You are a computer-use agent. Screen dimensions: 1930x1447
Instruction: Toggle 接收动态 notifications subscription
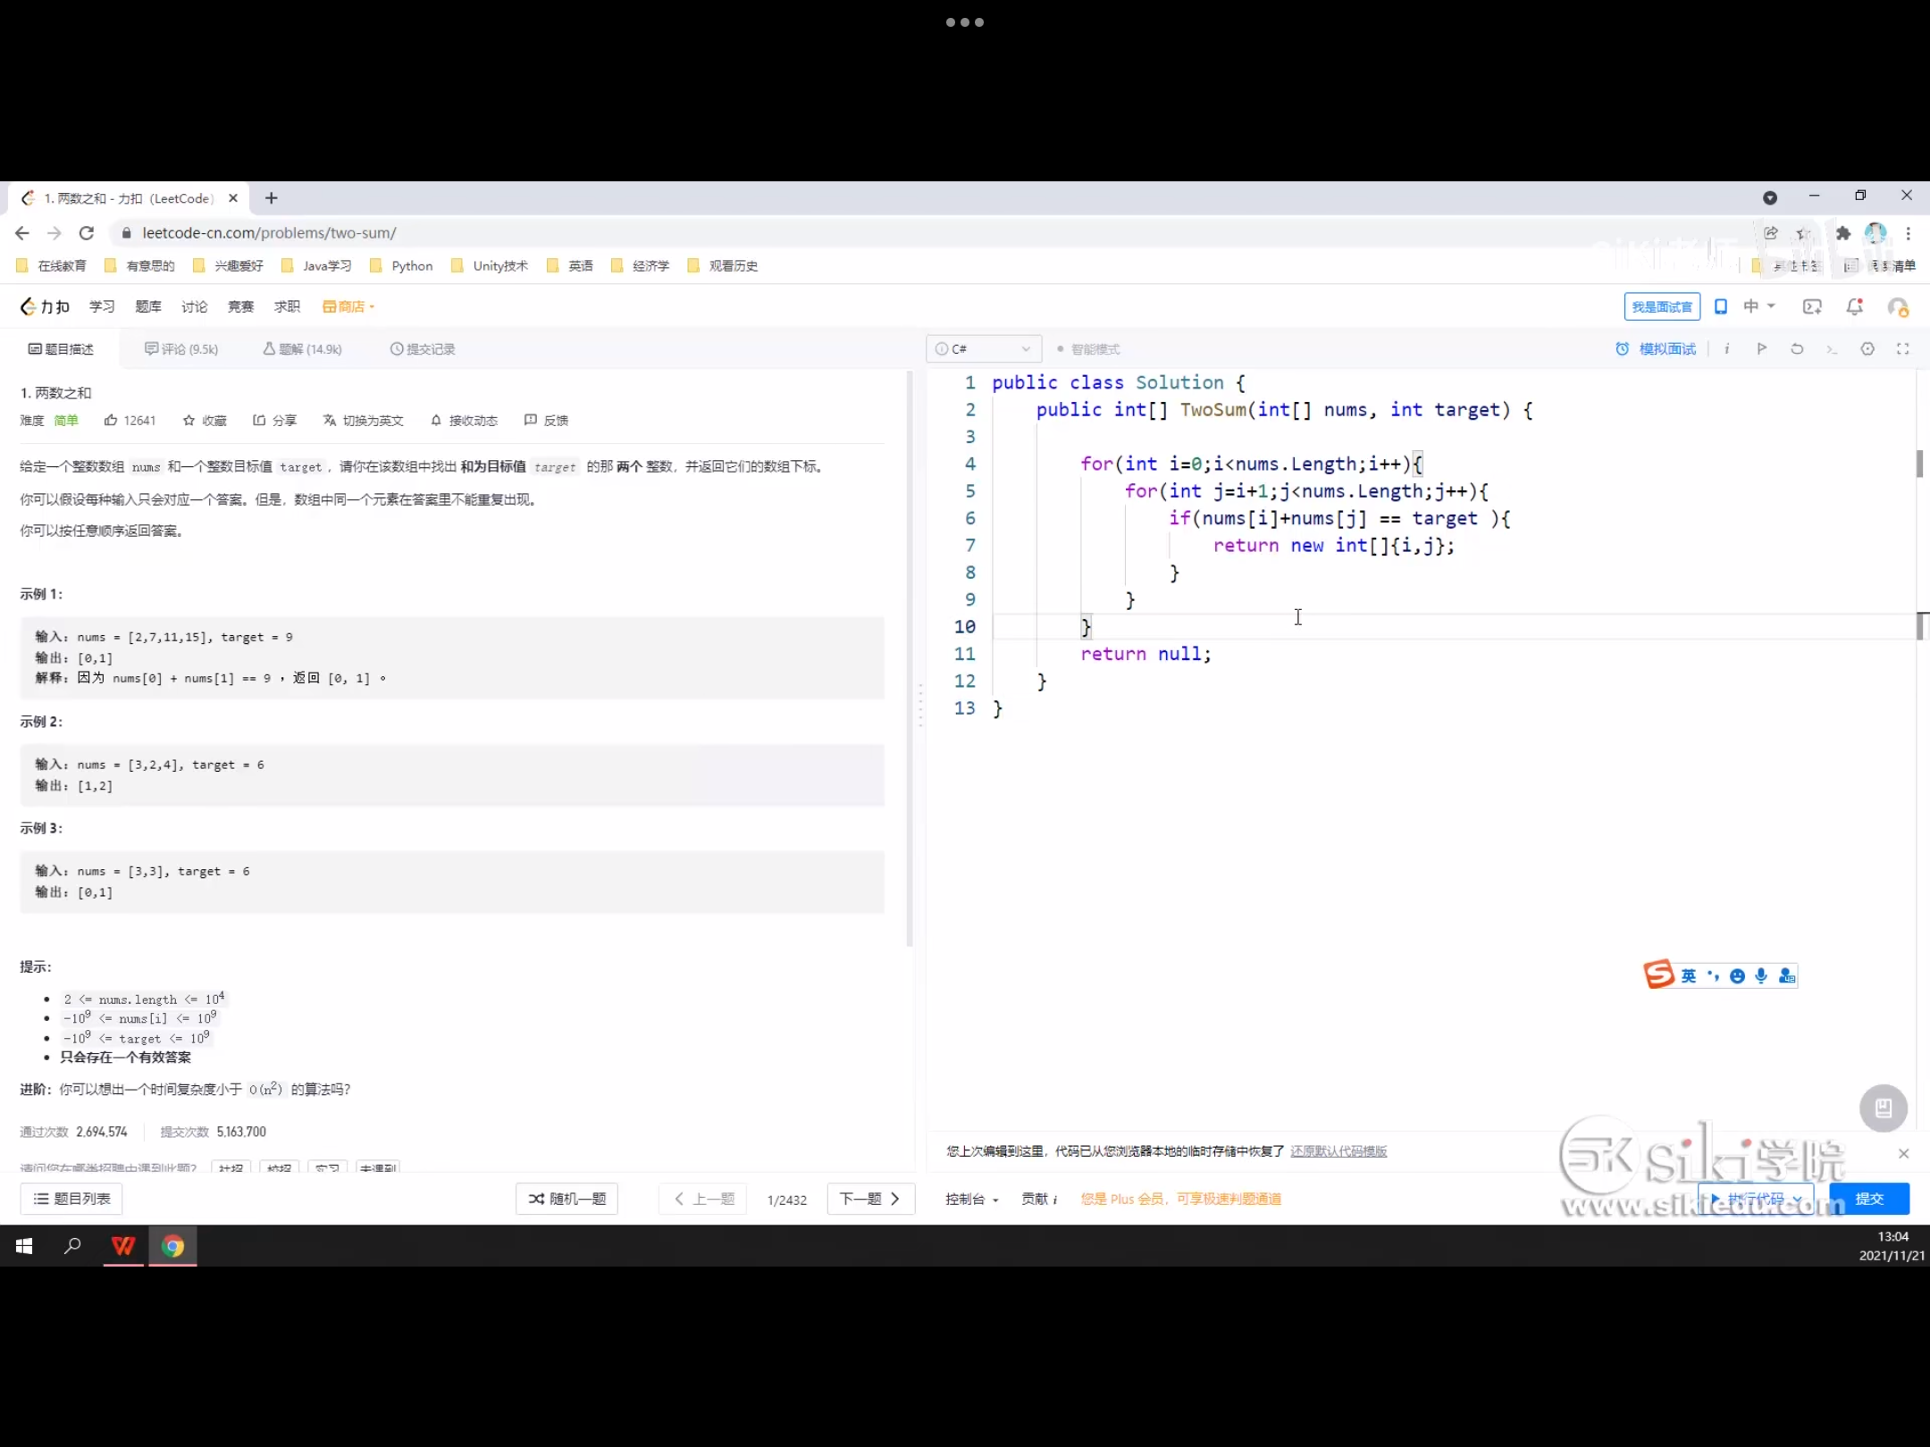point(464,420)
